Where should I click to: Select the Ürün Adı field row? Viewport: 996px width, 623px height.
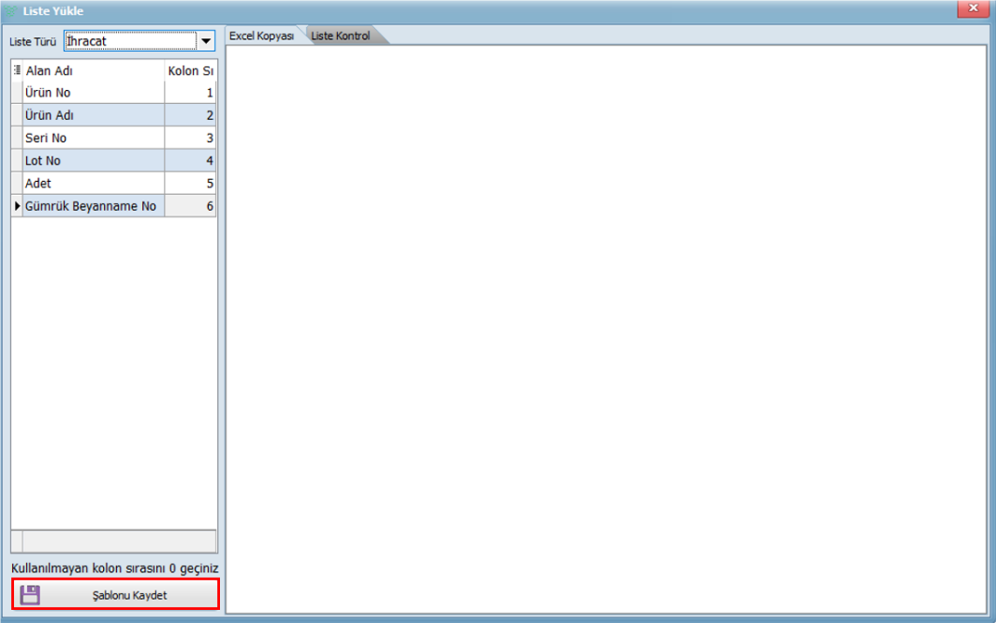point(94,115)
